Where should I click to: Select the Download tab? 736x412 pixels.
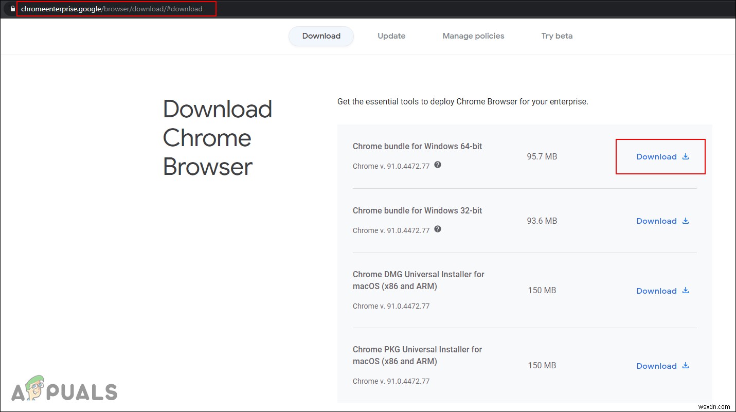point(321,36)
